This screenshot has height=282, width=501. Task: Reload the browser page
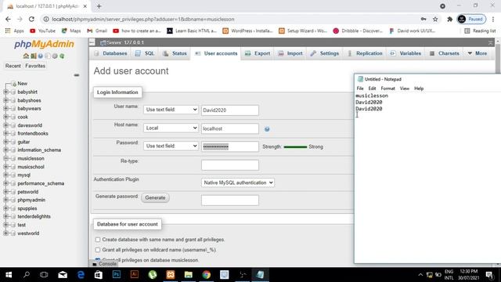point(31,19)
